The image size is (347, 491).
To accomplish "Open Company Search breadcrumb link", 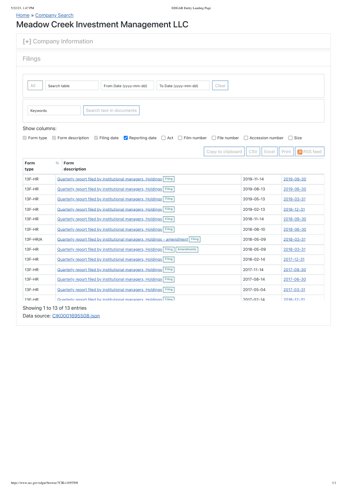I will (x=54, y=15).
